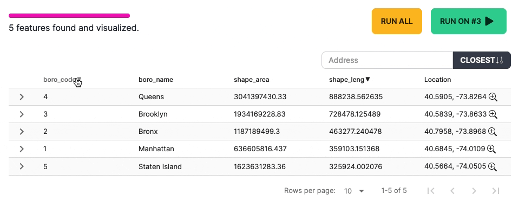This screenshot has height=206, width=512.
Task: Zoom to Brooklyn location magnifier icon
Action: [493, 114]
